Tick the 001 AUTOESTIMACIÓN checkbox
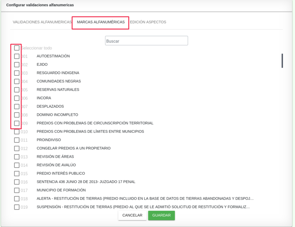 pyautogui.click(x=17, y=56)
